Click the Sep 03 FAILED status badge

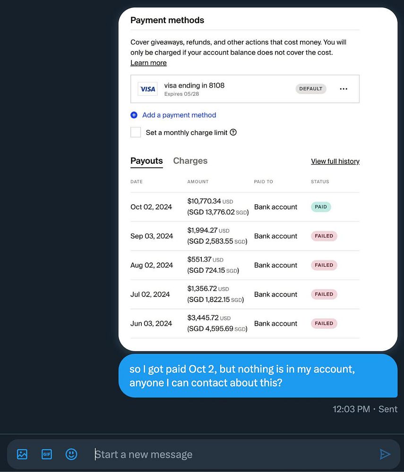[324, 236]
